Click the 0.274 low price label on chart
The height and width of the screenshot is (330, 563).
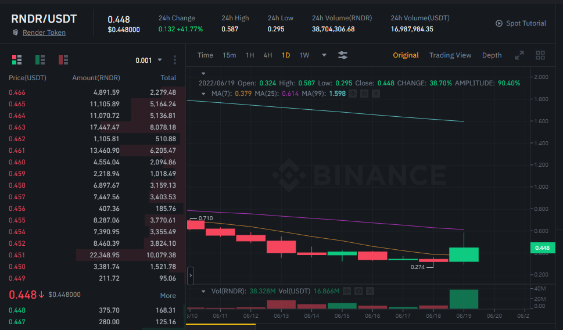[x=418, y=267]
